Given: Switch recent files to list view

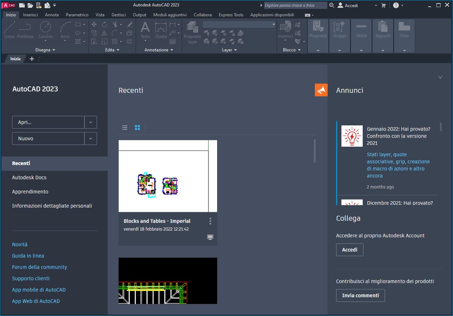Looking at the screenshot, I should click(x=125, y=128).
